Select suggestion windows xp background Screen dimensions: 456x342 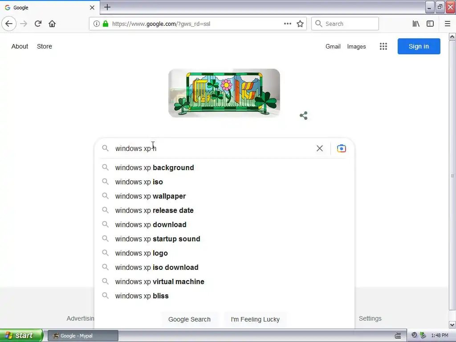click(224, 167)
